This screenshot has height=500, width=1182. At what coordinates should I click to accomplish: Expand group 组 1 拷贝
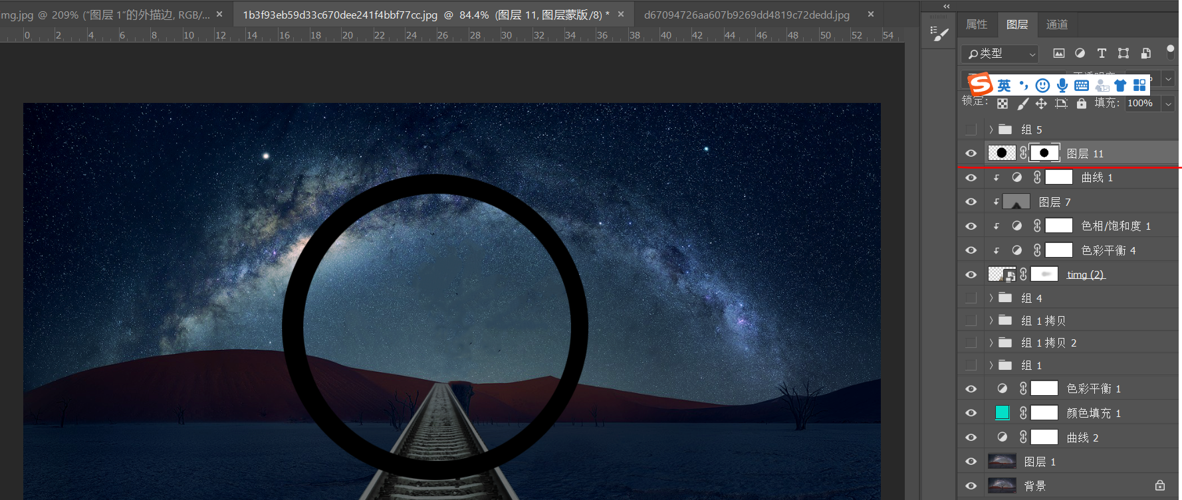coord(991,321)
